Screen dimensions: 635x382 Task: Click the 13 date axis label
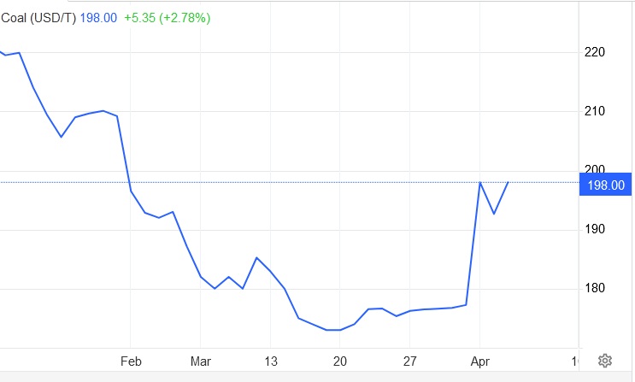click(270, 361)
